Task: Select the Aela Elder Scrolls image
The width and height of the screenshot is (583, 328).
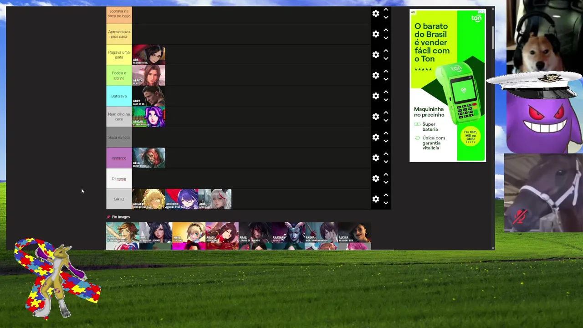Action: click(148, 158)
